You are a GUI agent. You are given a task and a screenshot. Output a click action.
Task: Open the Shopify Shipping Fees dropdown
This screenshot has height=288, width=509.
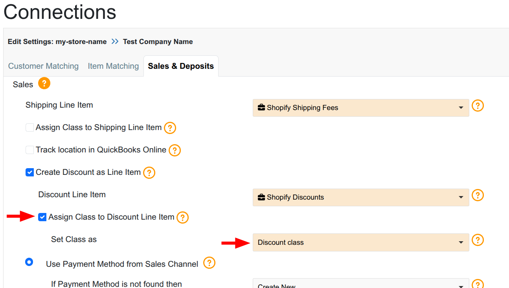[x=360, y=108]
